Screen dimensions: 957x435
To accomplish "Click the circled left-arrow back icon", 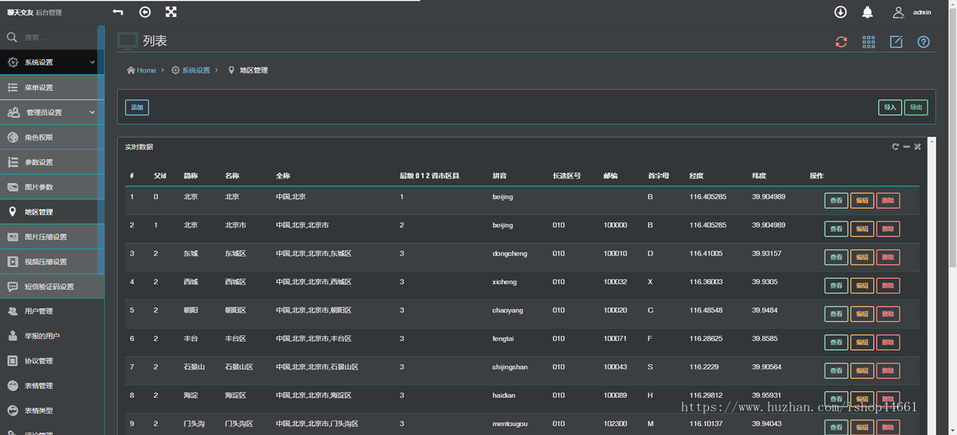I will click(144, 12).
